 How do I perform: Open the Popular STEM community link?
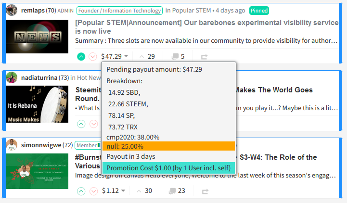[x=191, y=10]
